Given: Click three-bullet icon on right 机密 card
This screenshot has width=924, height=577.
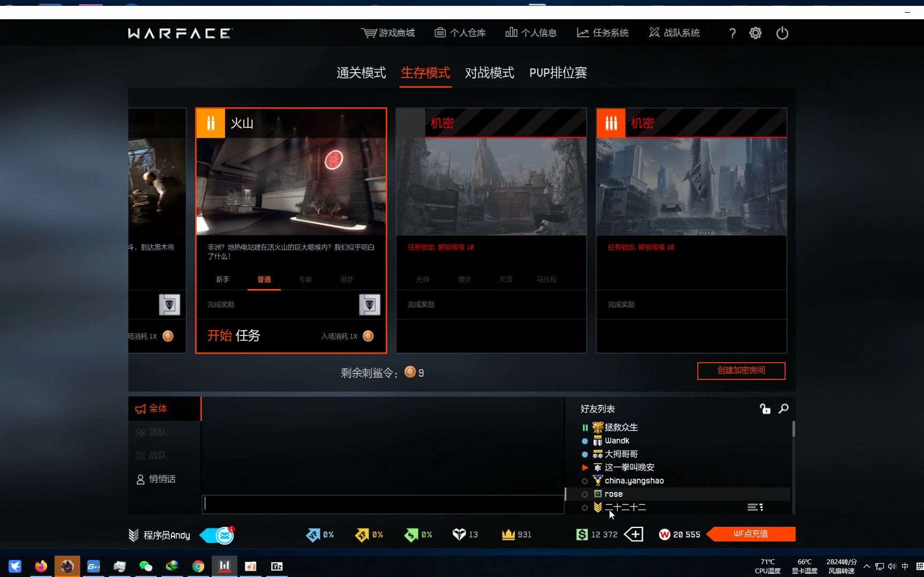Looking at the screenshot, I should pos(611,123).
